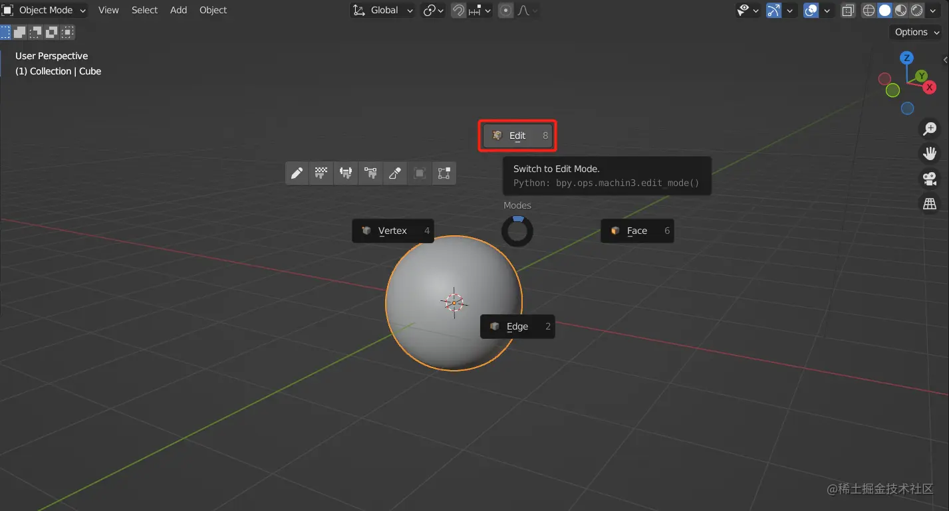Screen dimensions: 949x511
Task: Click the "(1) Collection | Cube" label
Action: tap(59, 71)
